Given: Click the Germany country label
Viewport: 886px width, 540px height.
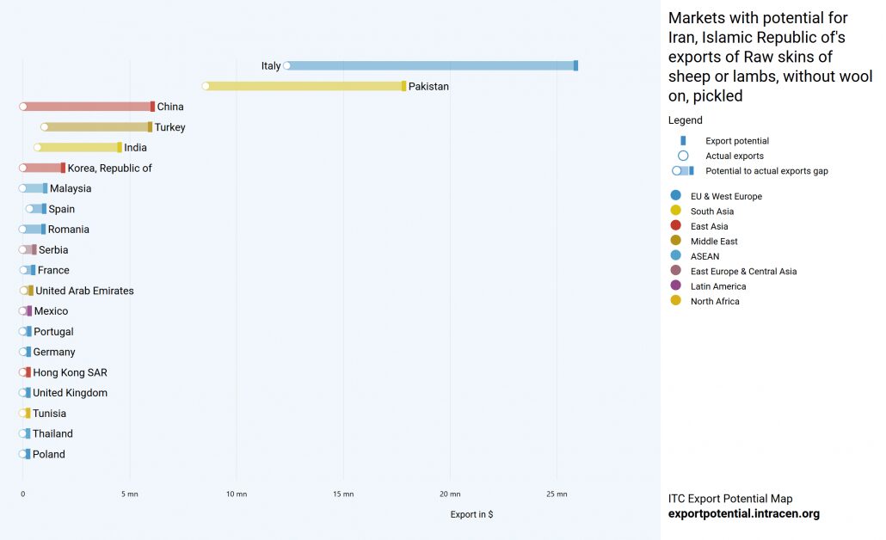Looking at the screenshot, I should coord(54,352).
